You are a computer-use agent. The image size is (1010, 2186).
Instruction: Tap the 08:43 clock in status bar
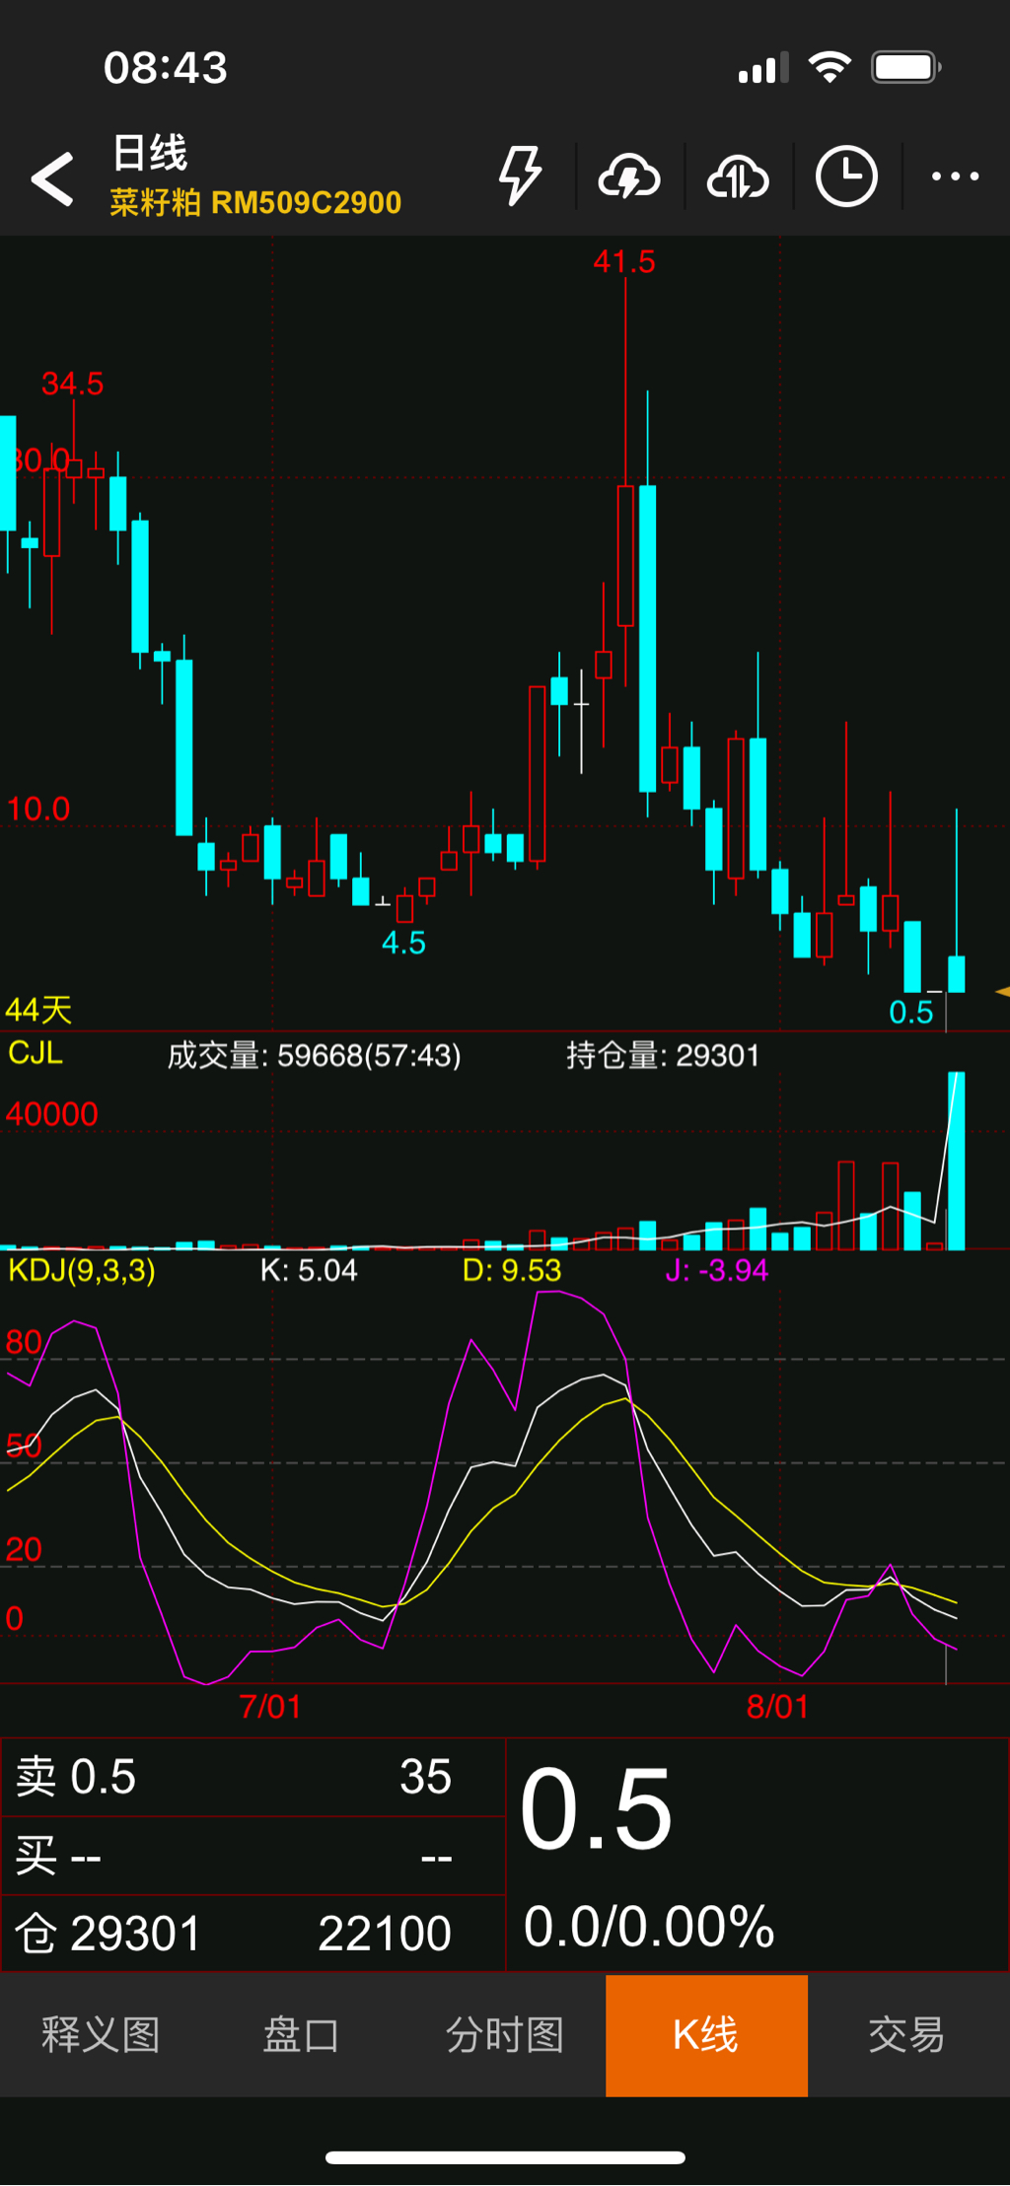click(166, 68)
